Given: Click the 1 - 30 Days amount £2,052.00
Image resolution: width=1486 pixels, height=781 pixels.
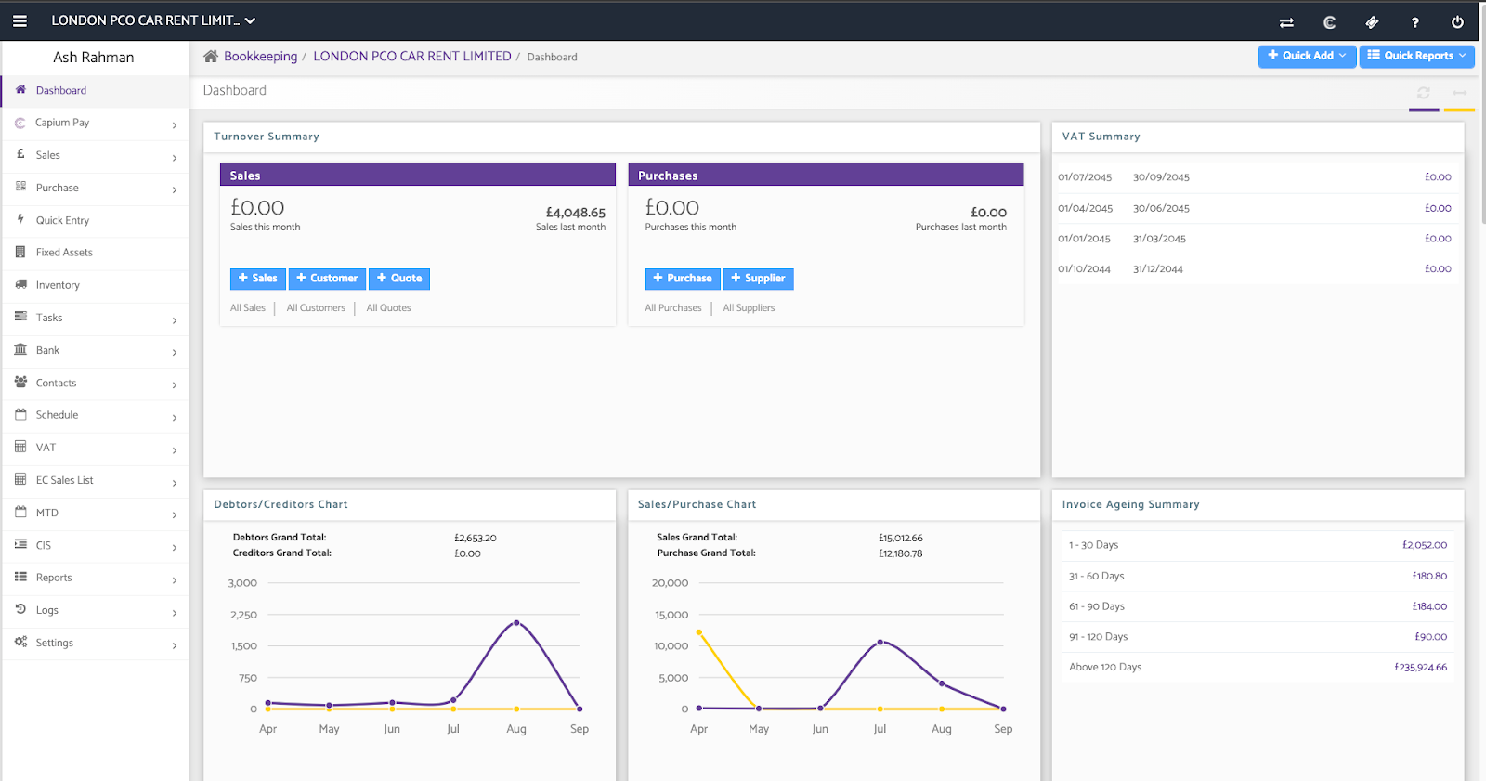Looking at the screenshot, I should [1425, 546].
